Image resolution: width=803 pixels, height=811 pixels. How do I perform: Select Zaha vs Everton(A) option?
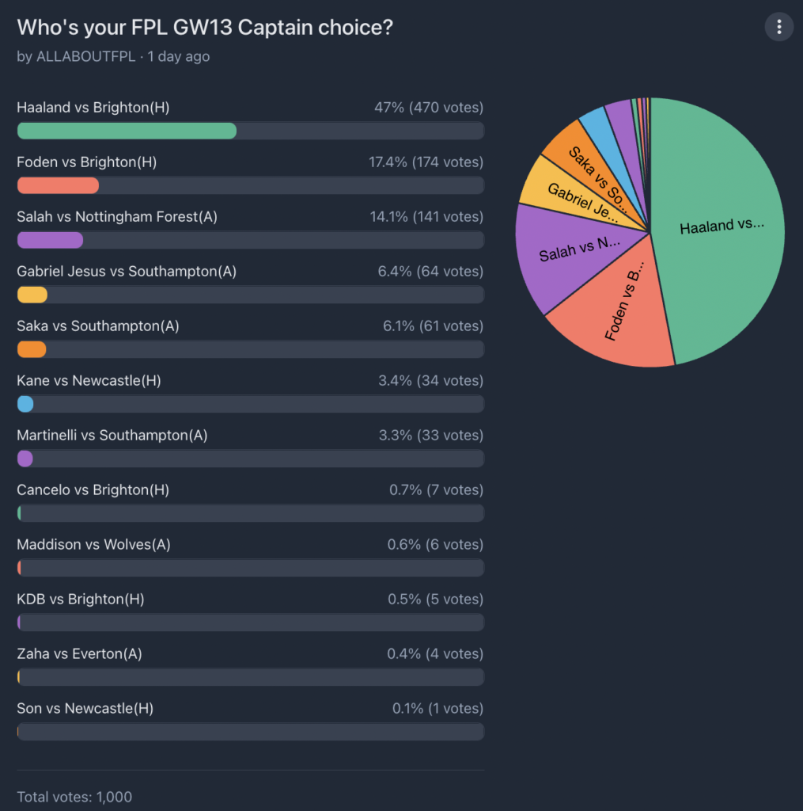pyautogui.click(x=79, y=654)
